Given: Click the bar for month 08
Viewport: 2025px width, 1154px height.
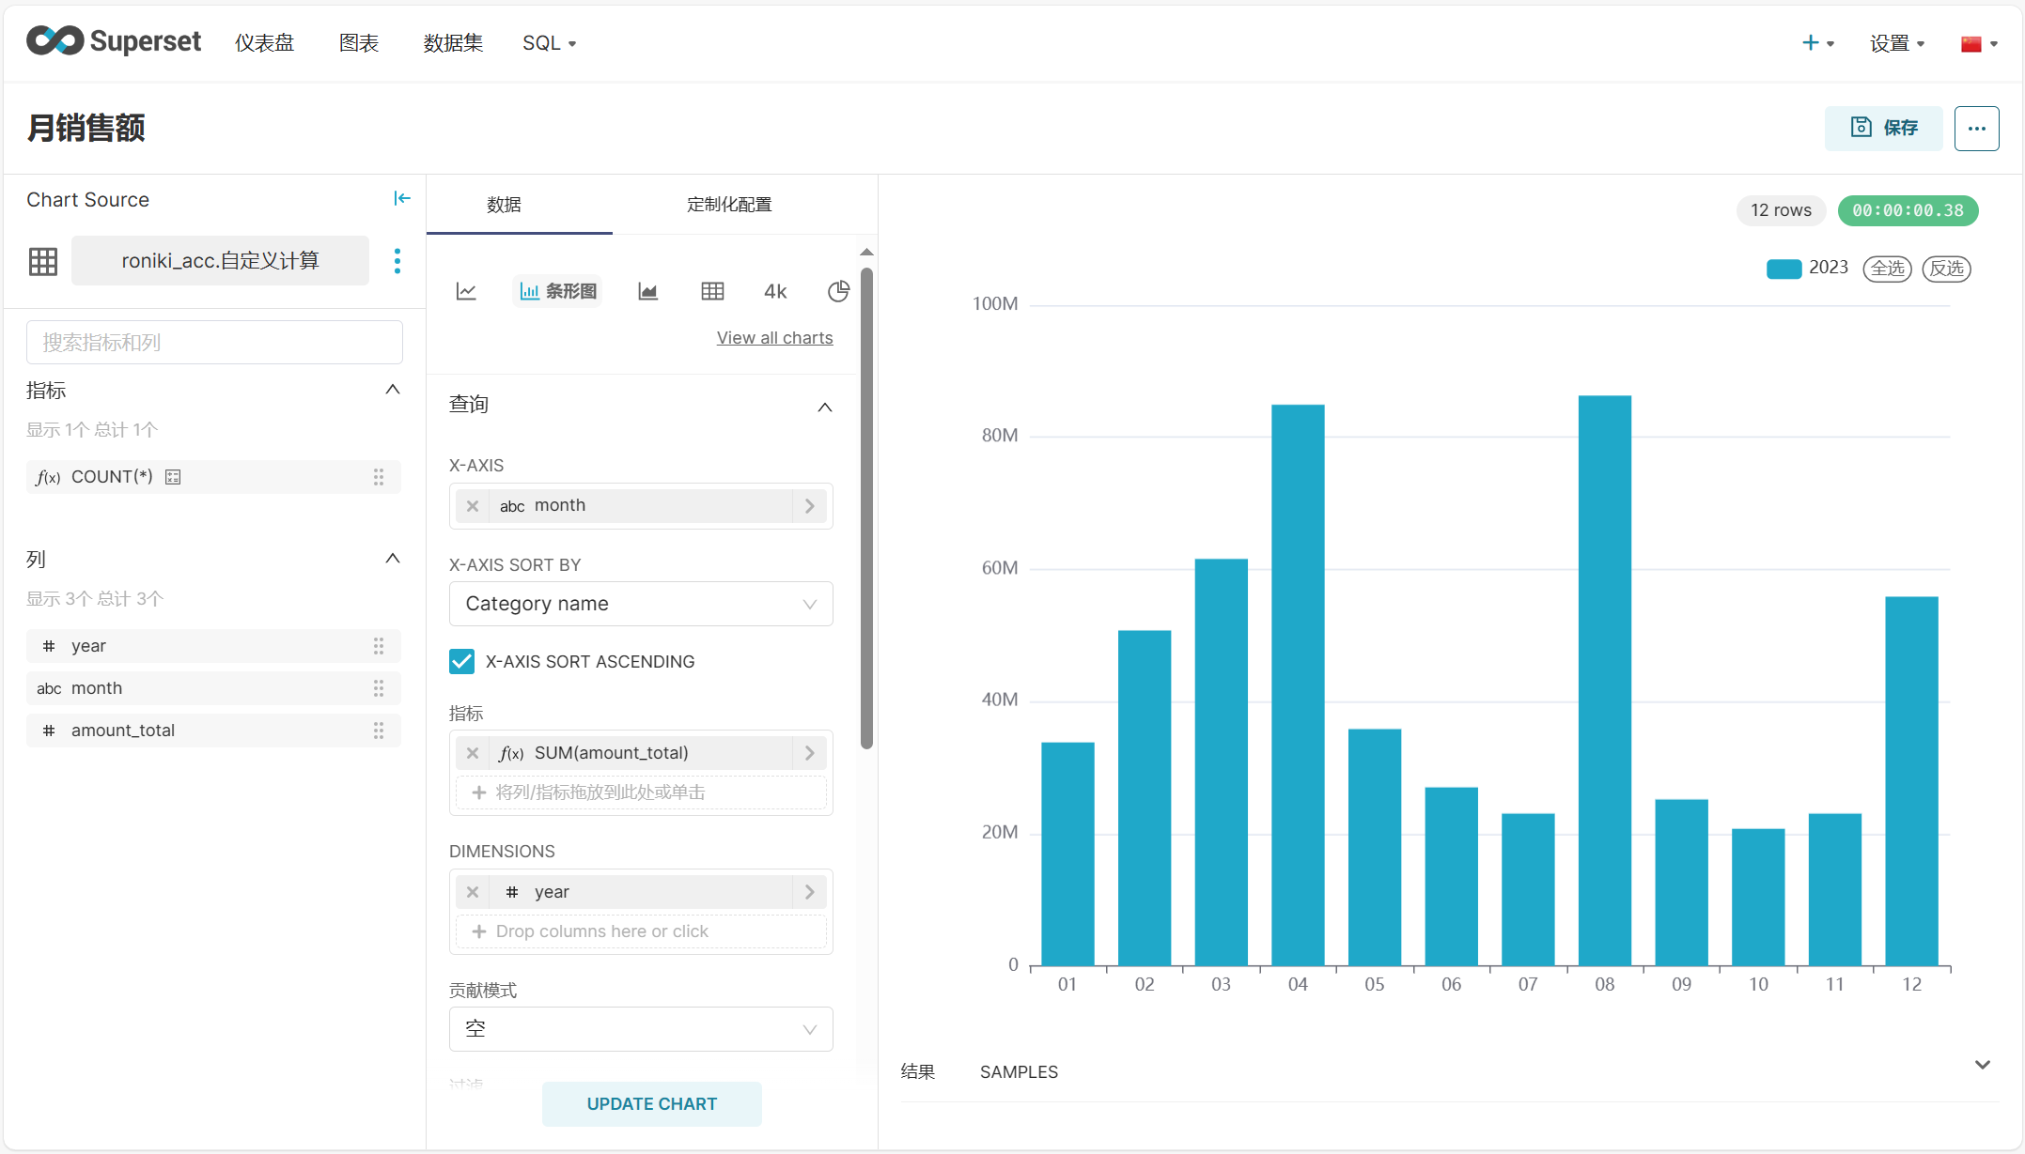Looking at the screenshot, I should (1604, 681).
